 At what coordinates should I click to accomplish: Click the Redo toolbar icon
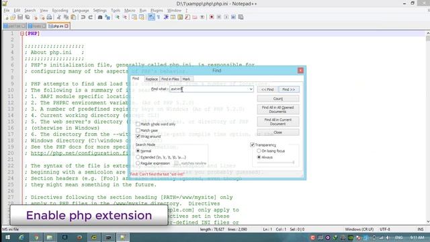coord(90,17)
